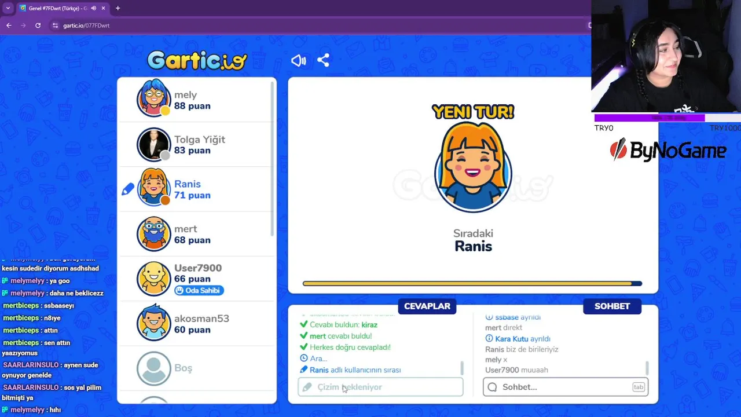Click the Çizim bekleniyor answer field
Screen dimensions: 741x417
click(x=380, y=387)
